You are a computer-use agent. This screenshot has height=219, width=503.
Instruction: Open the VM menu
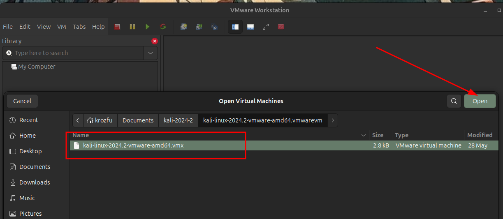[x=62, y=27]
